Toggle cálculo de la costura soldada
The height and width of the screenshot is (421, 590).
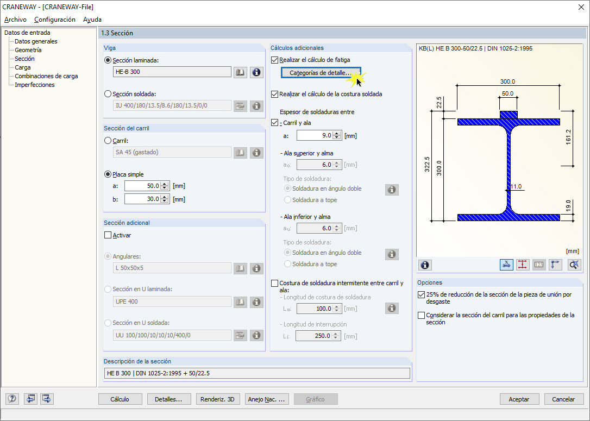[x=275, y=94]
